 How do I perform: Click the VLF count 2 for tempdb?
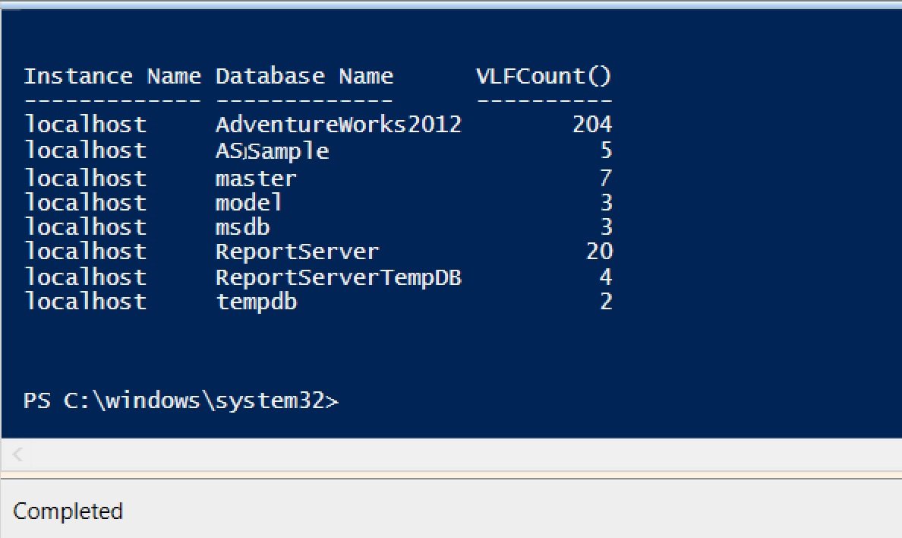[607, 301]
